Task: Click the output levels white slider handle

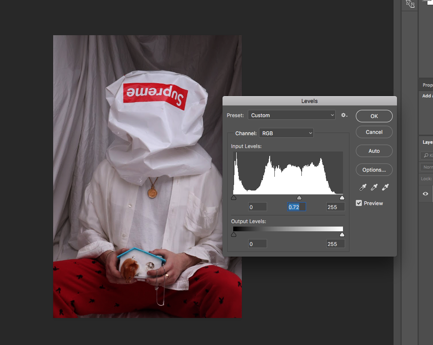Action: [342, 235]
